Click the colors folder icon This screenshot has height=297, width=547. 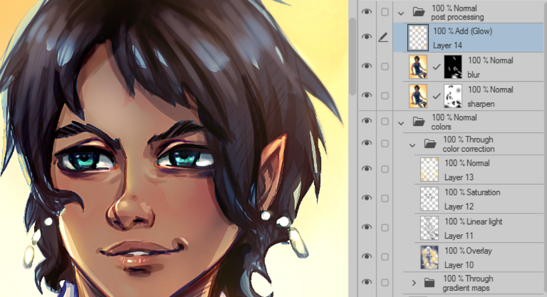419,122
